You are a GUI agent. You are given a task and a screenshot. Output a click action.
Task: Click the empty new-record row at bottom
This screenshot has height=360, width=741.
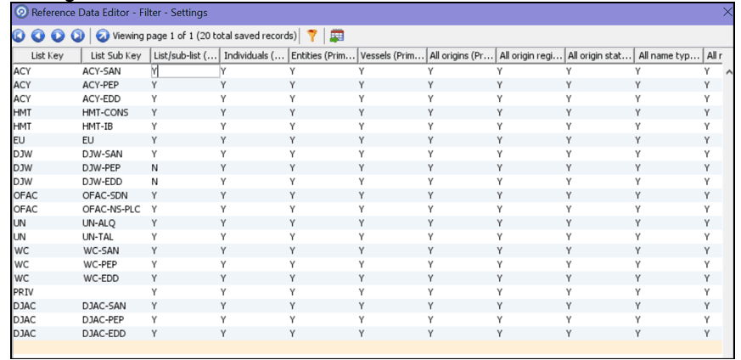[x=368, y=347]
